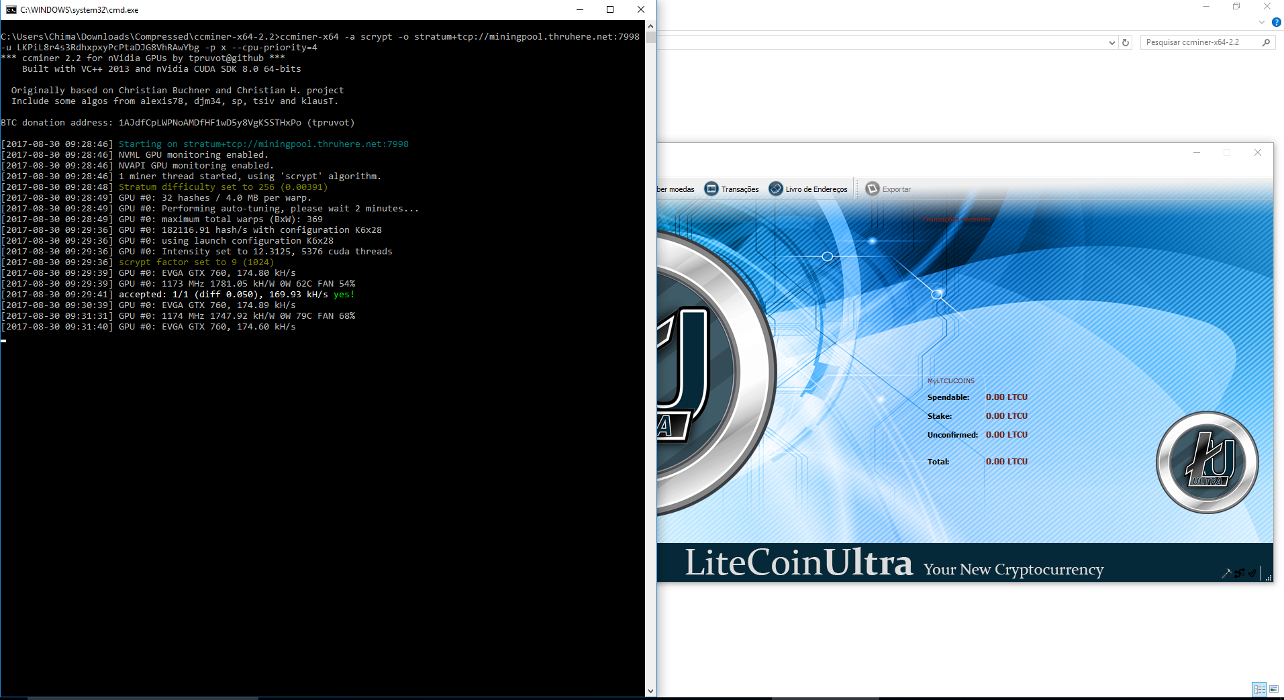Close the cmd.exe console window
The width and height of the screenshot is (1284, 700).
tap(641, 9)
